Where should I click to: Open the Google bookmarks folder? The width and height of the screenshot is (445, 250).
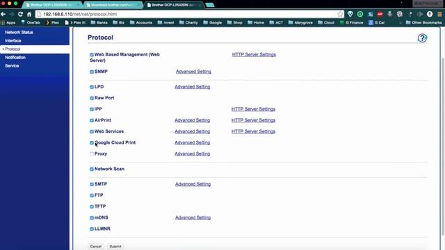pyautogui.click(x=213, y=22)
